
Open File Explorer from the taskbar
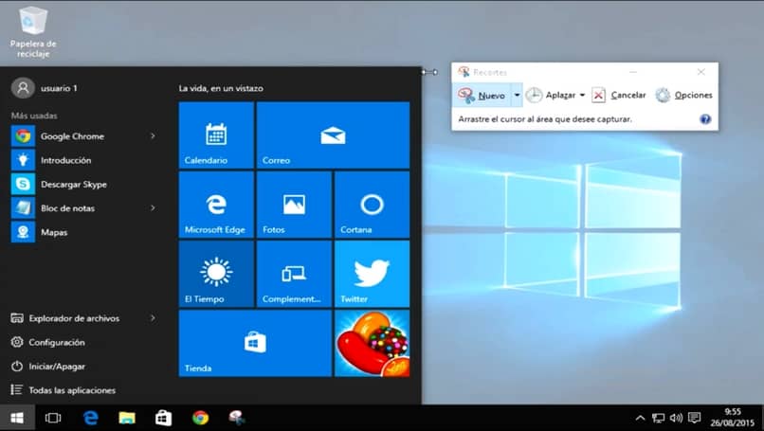127,418
